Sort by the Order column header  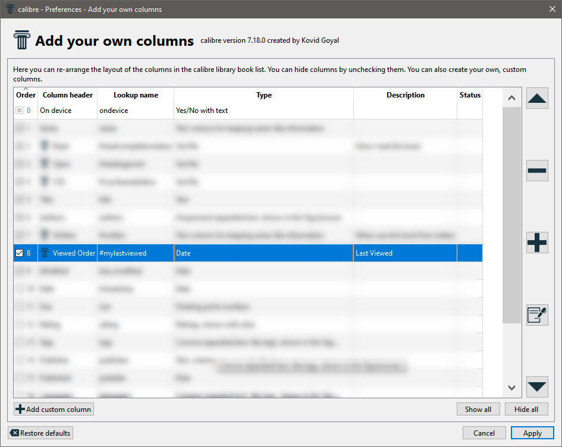click(26, 95)
